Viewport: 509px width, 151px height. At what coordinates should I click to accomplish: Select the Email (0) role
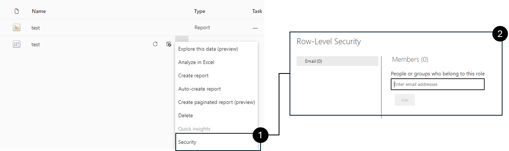(x=337, y=61)
